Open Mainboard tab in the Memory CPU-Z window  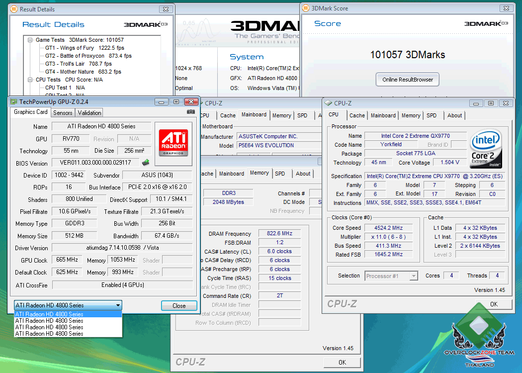pos(231,174)
